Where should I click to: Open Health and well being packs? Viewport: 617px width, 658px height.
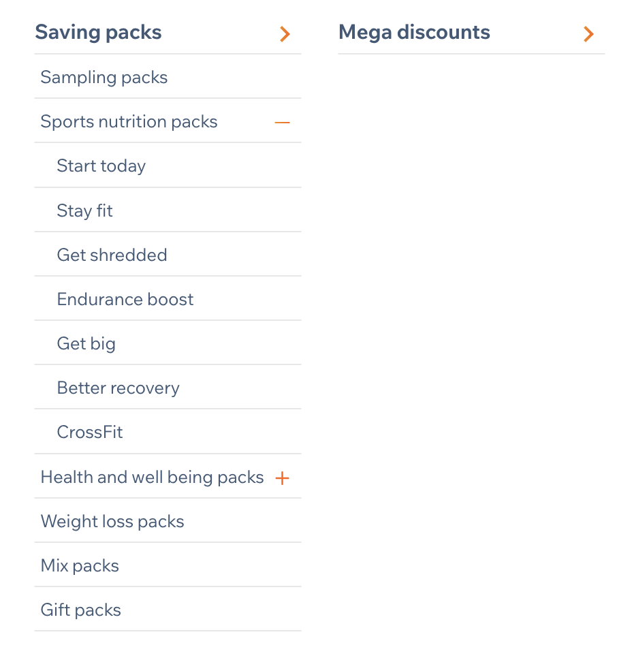(153, 477)
